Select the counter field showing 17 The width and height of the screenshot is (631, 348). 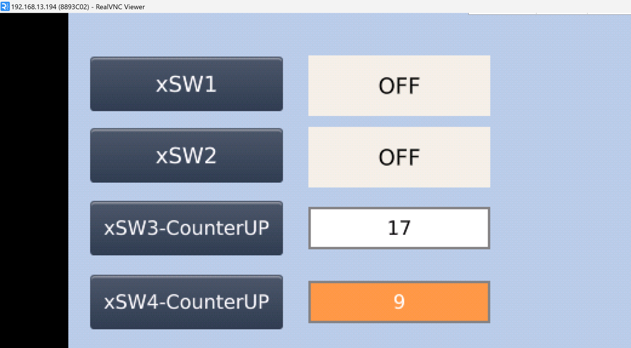[x=399, y=228]
